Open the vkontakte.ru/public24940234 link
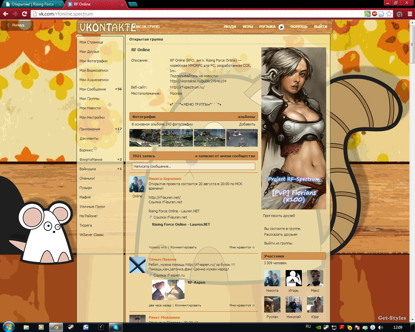Image resolution: width=415 pixels, height=332 pixels. click(198, 81)
